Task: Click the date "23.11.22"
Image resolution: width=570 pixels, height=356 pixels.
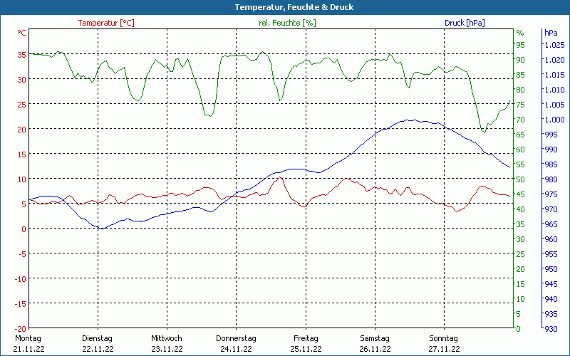Action: tap(167, 349)
